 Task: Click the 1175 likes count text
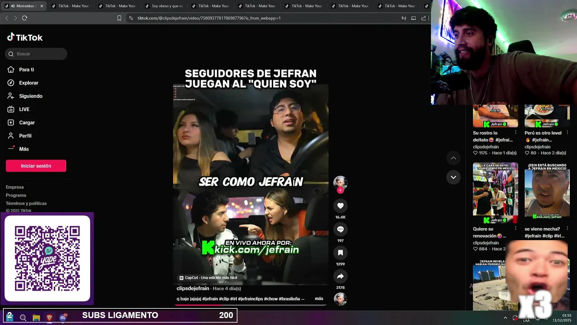click(x=483, y=153)
